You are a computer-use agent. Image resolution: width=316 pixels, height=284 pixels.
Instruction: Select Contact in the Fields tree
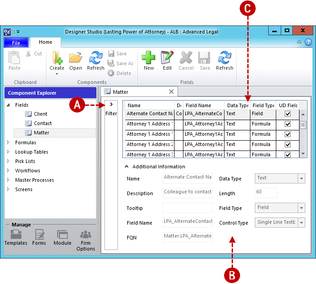point(42,123)
